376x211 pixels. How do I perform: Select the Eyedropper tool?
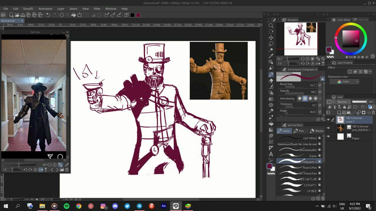[271, 56]
